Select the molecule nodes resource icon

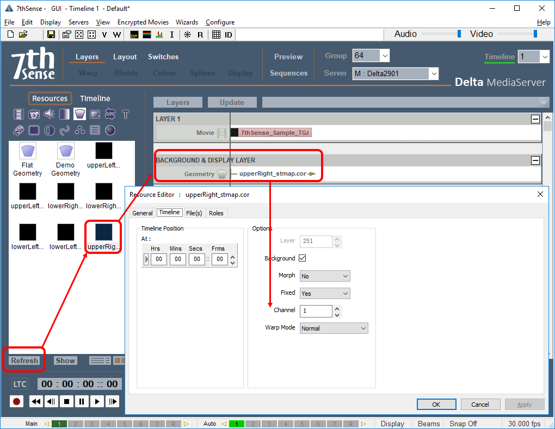coord(79,130)
